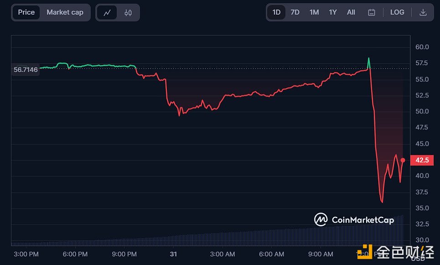Image resolution: width=440 pixels, height=265 pixels.
Task: Click the 52.5 price axis label
Action: tap(422, 96)
